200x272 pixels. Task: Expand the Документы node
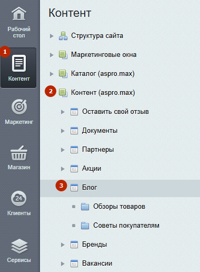[x=63, y=131]
